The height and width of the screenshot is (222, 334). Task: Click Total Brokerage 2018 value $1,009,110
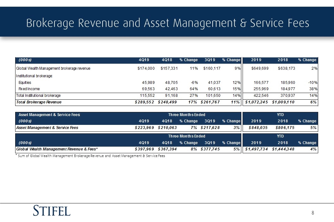click(x=283, y=102)
